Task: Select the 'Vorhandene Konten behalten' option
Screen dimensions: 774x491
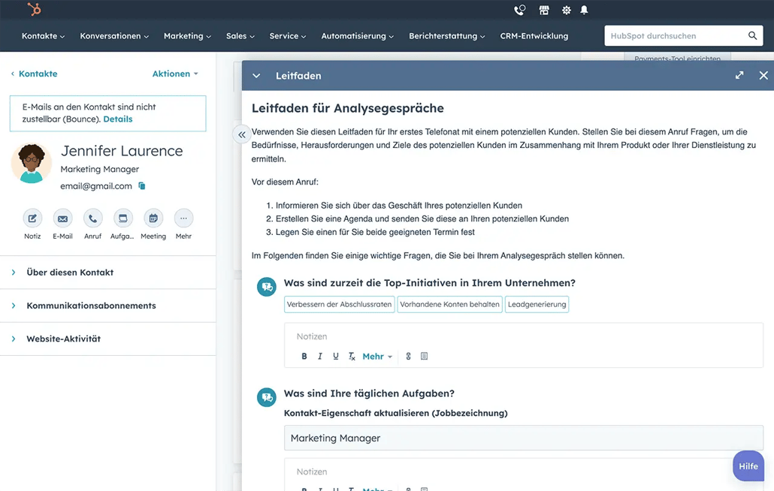Action: point(449,305)
